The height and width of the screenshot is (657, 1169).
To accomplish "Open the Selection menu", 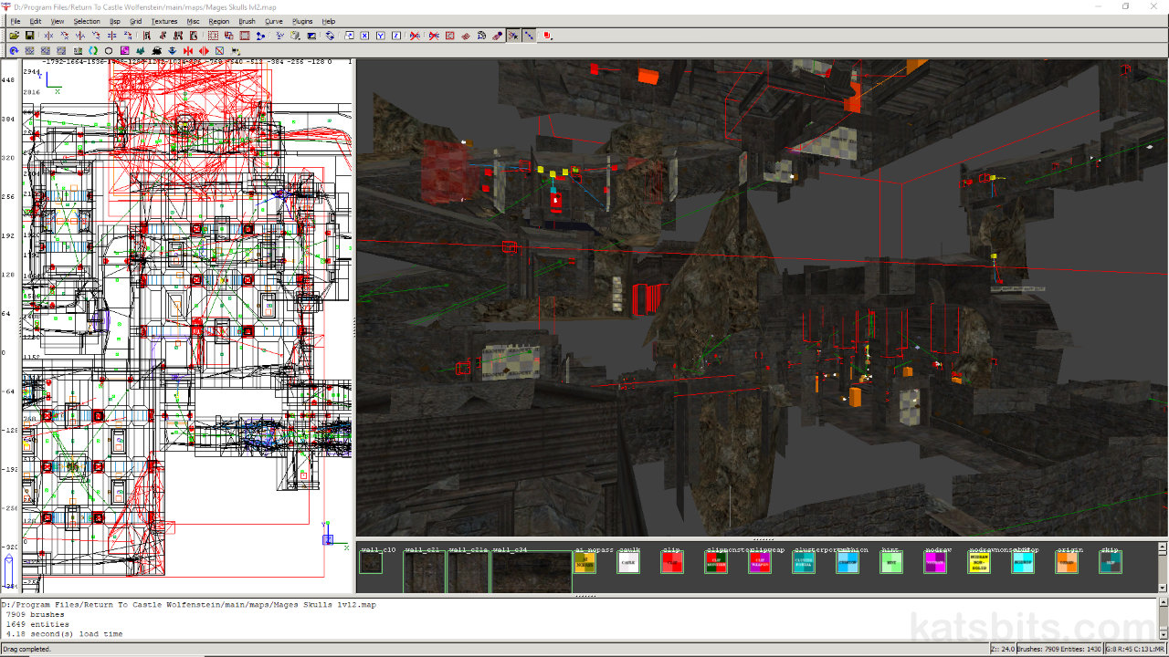I will click(x=87, y=20).
